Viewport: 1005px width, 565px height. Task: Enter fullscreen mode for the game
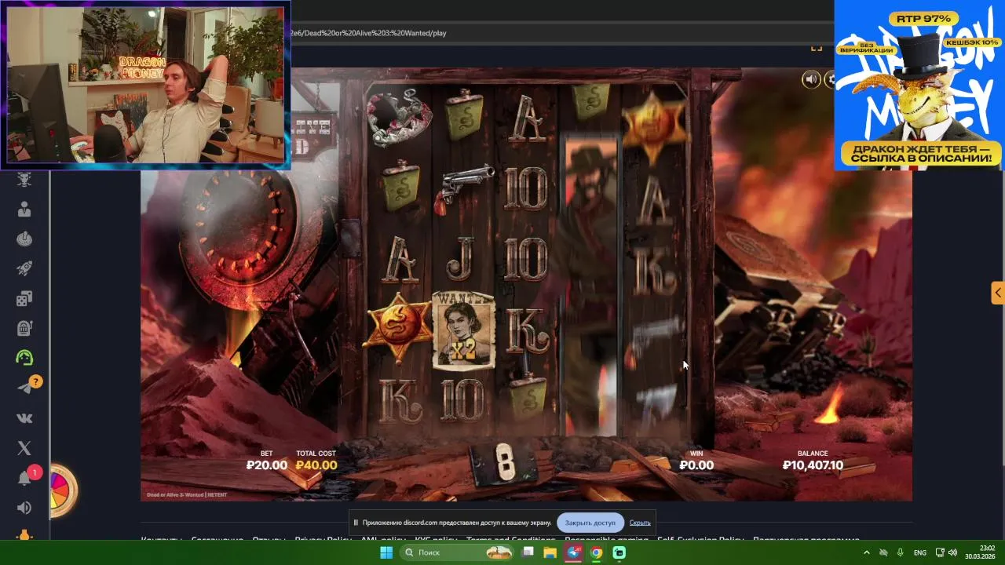pyautogui.click(x=817, y=49)
